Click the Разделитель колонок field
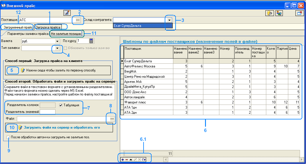306x164 pixels. tap(48, 105)
